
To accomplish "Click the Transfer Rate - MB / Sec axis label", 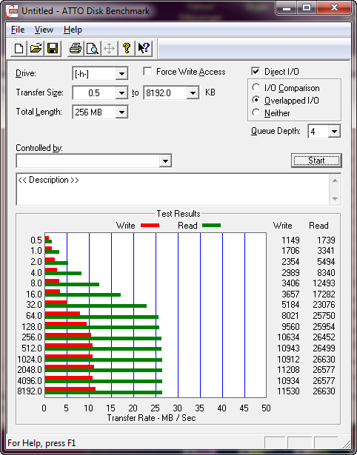I will click(152, 418).
